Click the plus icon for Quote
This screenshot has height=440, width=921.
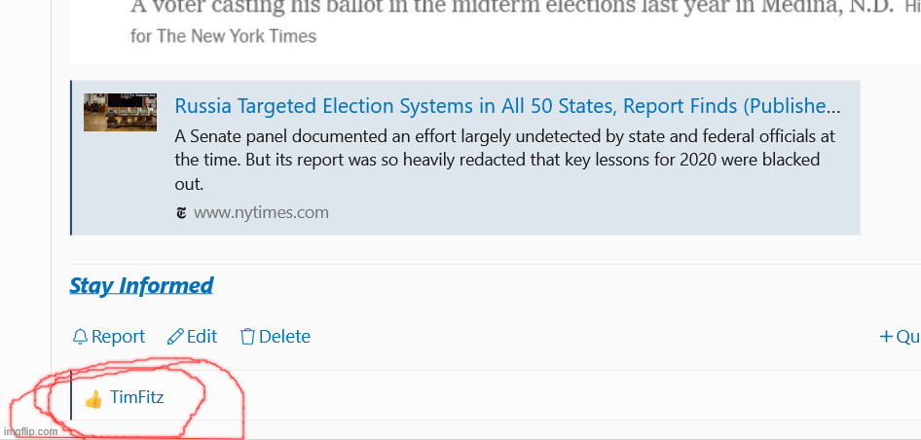[x=886, y=337]
